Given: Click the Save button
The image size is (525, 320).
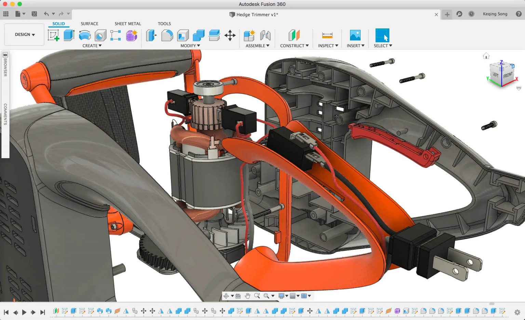Looking at the screenshot, I should pyautogui.click(x=34, y=14).
